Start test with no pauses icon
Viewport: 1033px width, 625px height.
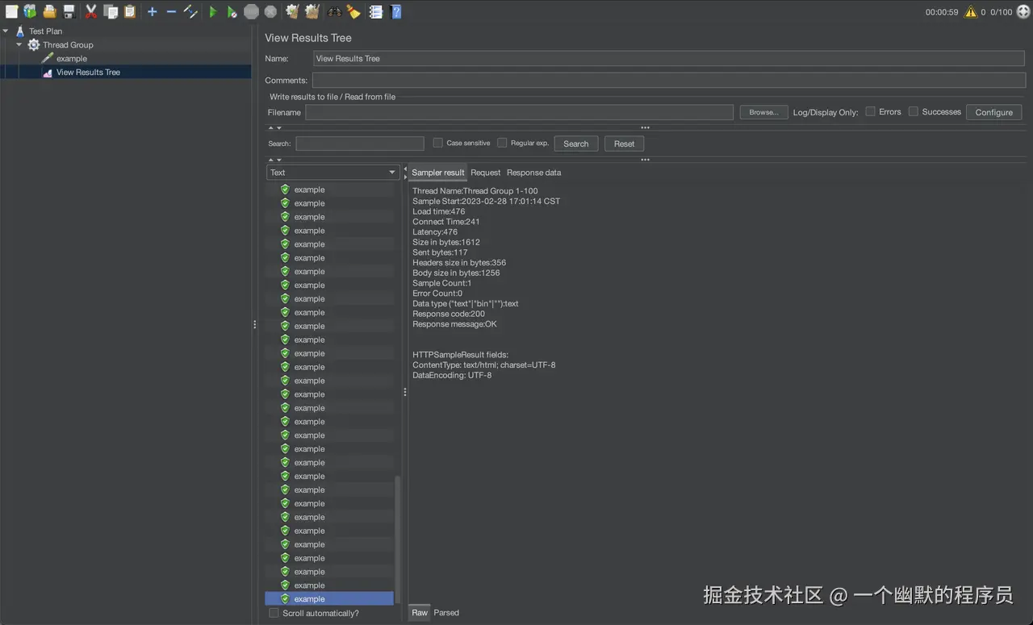click(x=232, y=12)
